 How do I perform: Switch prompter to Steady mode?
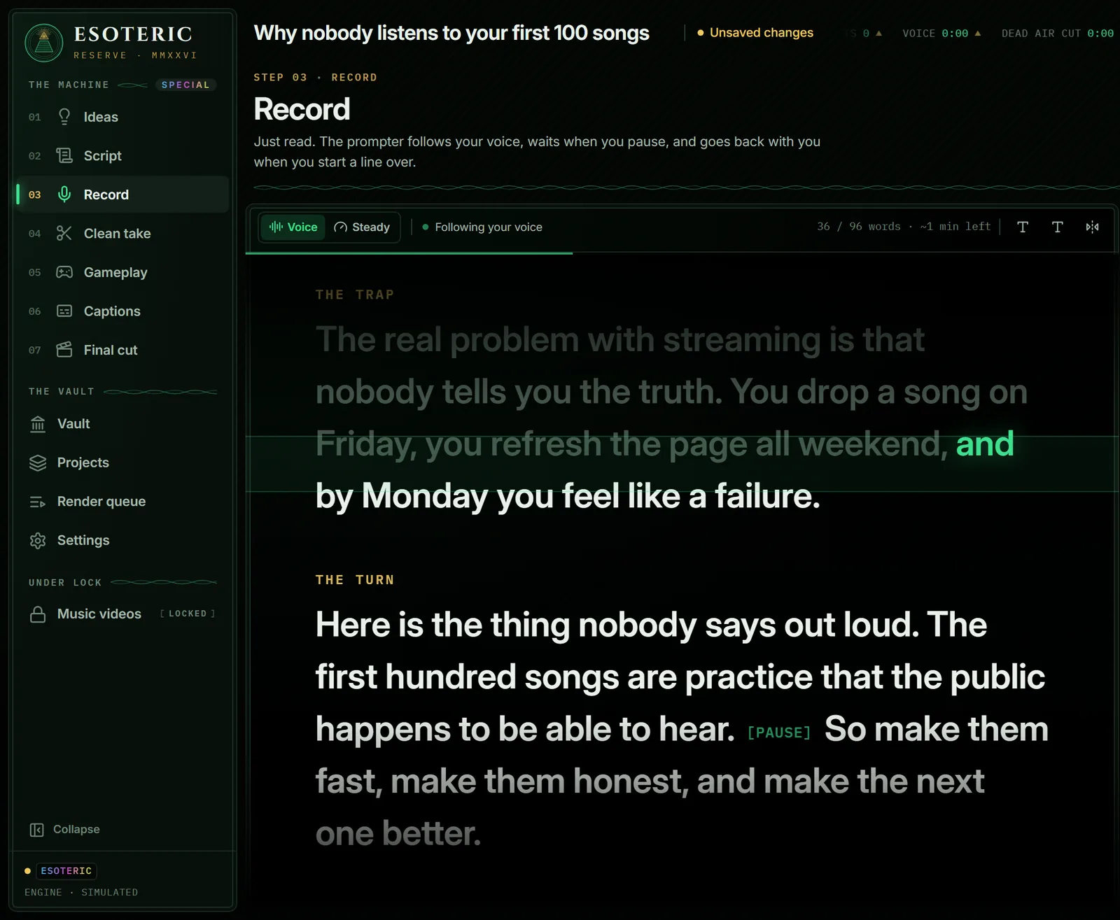click(362, 227)
